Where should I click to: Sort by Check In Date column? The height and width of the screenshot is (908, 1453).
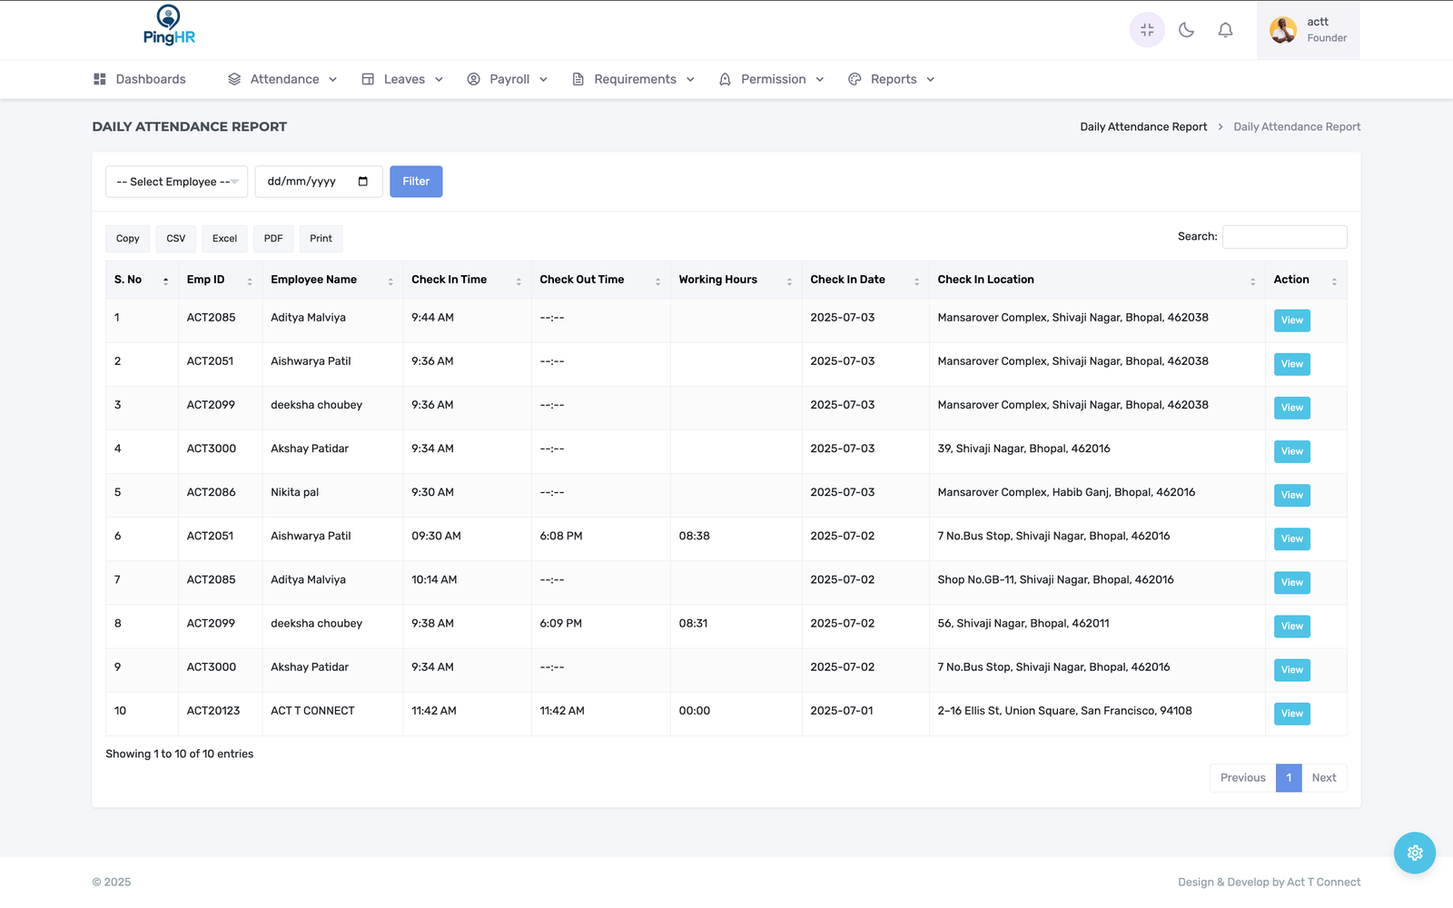click(x=864, y=280)
